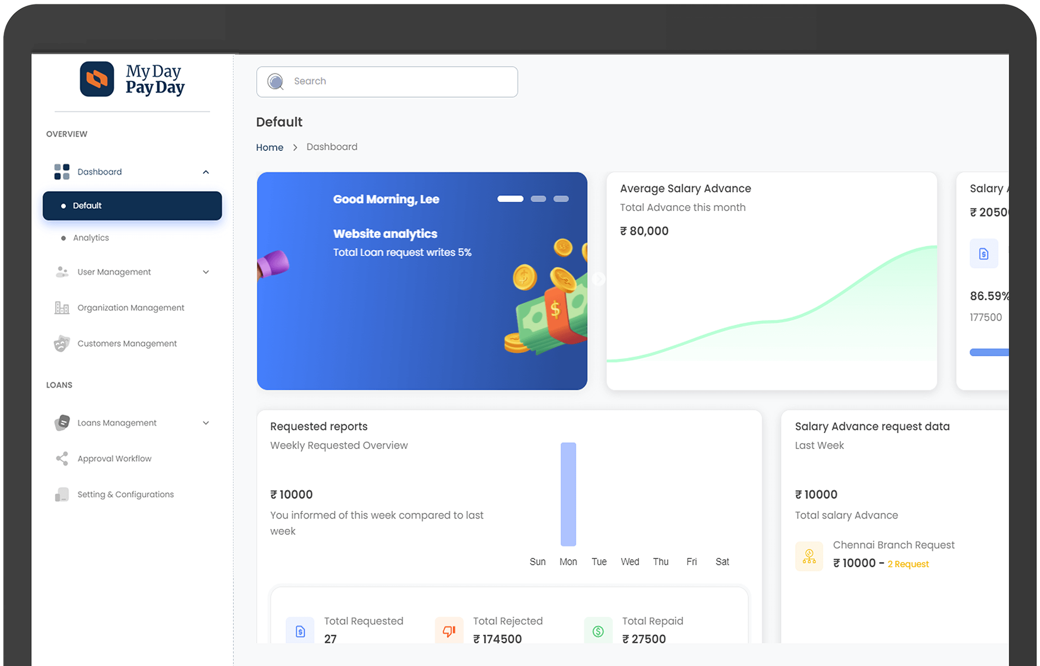Click the Website analytics banner title

[385, 234]
